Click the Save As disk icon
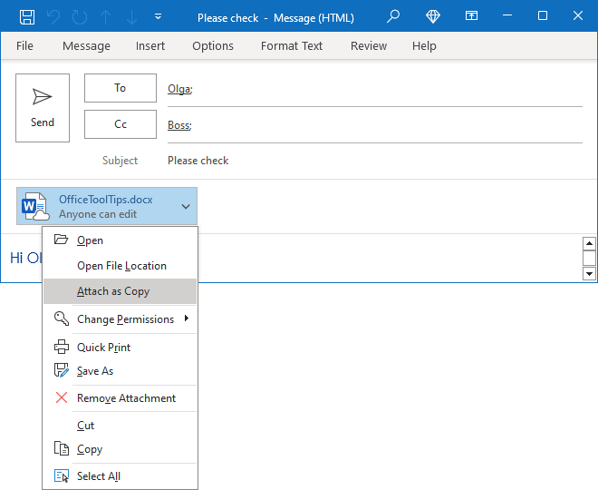Screen dimensions: 598x490 [x=62, y=370]
